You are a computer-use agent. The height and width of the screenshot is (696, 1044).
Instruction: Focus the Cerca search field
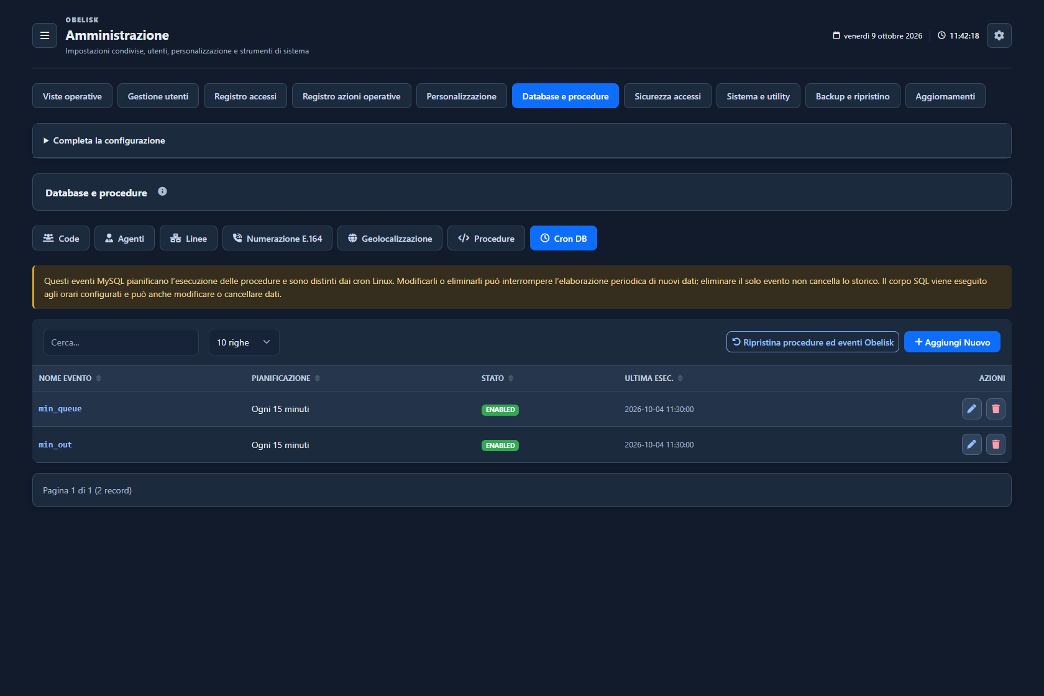tap(121, 342)
